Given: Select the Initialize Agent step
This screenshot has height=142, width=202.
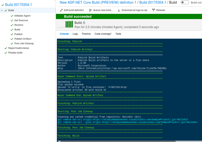Looking at the screenshot, I should tap(22, 16).
